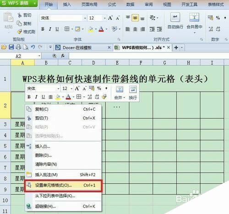Image resolution: width=229 pixels, height=214 pixels.
Task: Expand the ribbon font color dropdown arrow
Action: click(106, 29)
